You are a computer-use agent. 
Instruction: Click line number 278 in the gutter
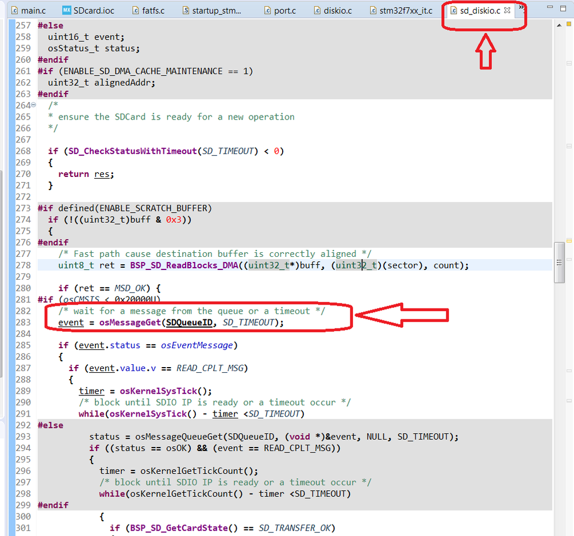[x=24, y=265]
